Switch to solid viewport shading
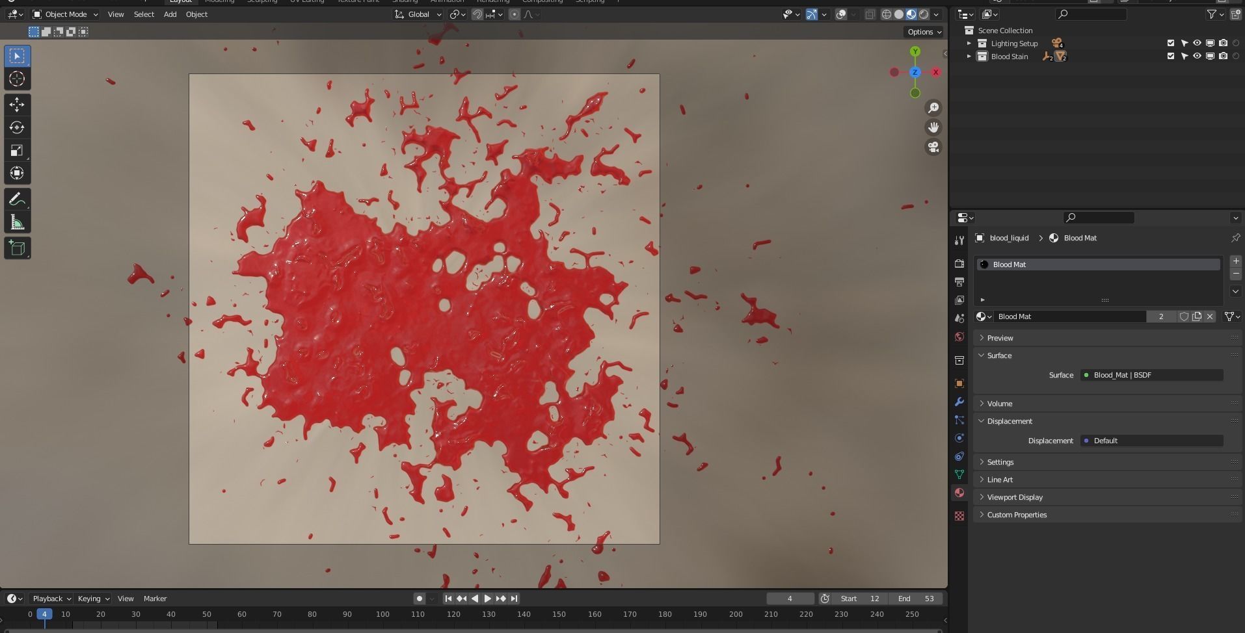Viewport: 1245px width, 633px height. 899,14
